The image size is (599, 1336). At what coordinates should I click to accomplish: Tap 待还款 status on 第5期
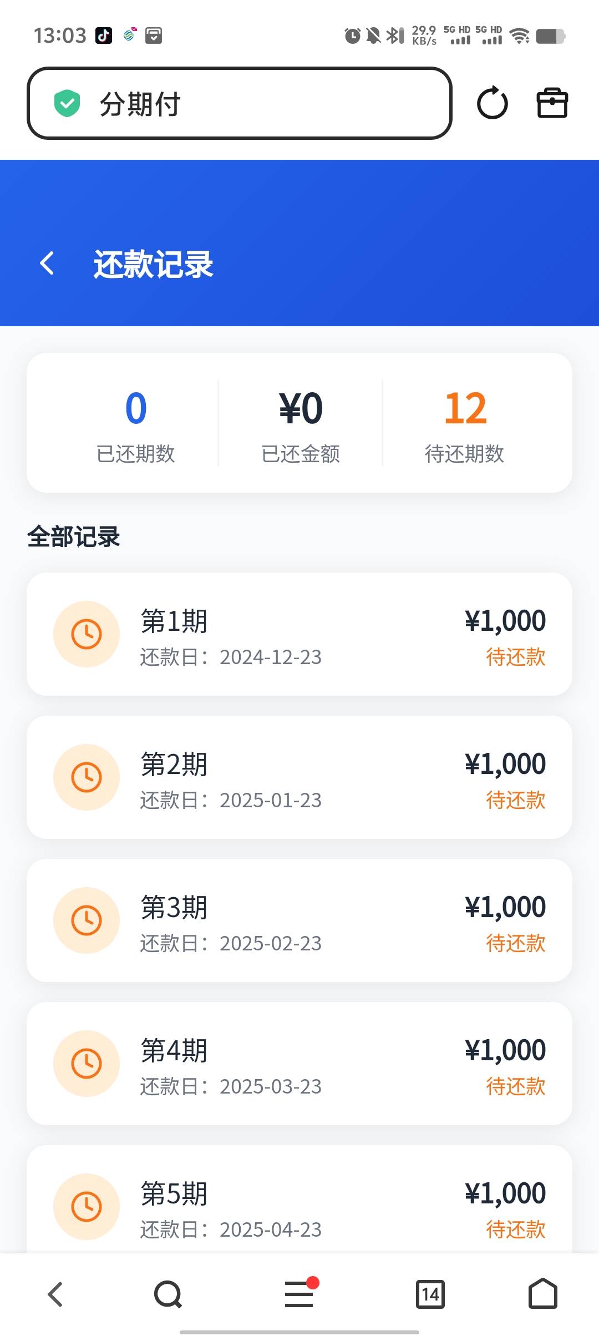(x=515, y=1230)
